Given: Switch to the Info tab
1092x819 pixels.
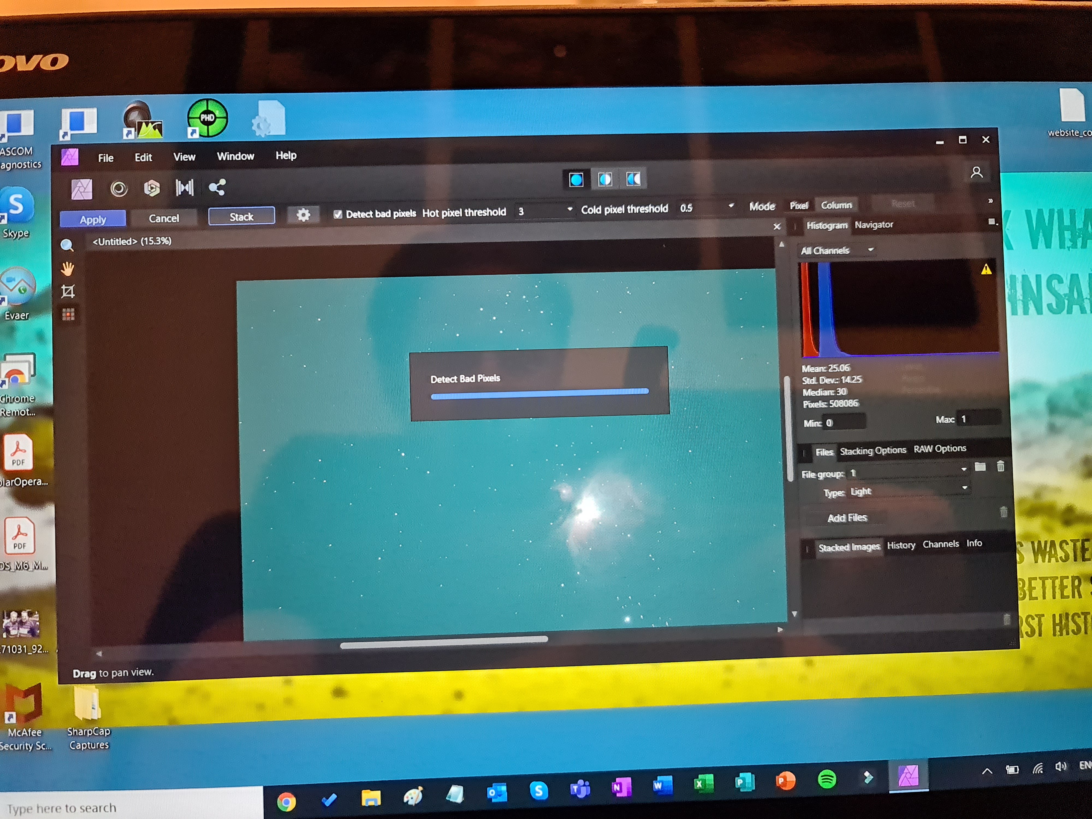Looking at the screenshot, I should pos(974,543).
